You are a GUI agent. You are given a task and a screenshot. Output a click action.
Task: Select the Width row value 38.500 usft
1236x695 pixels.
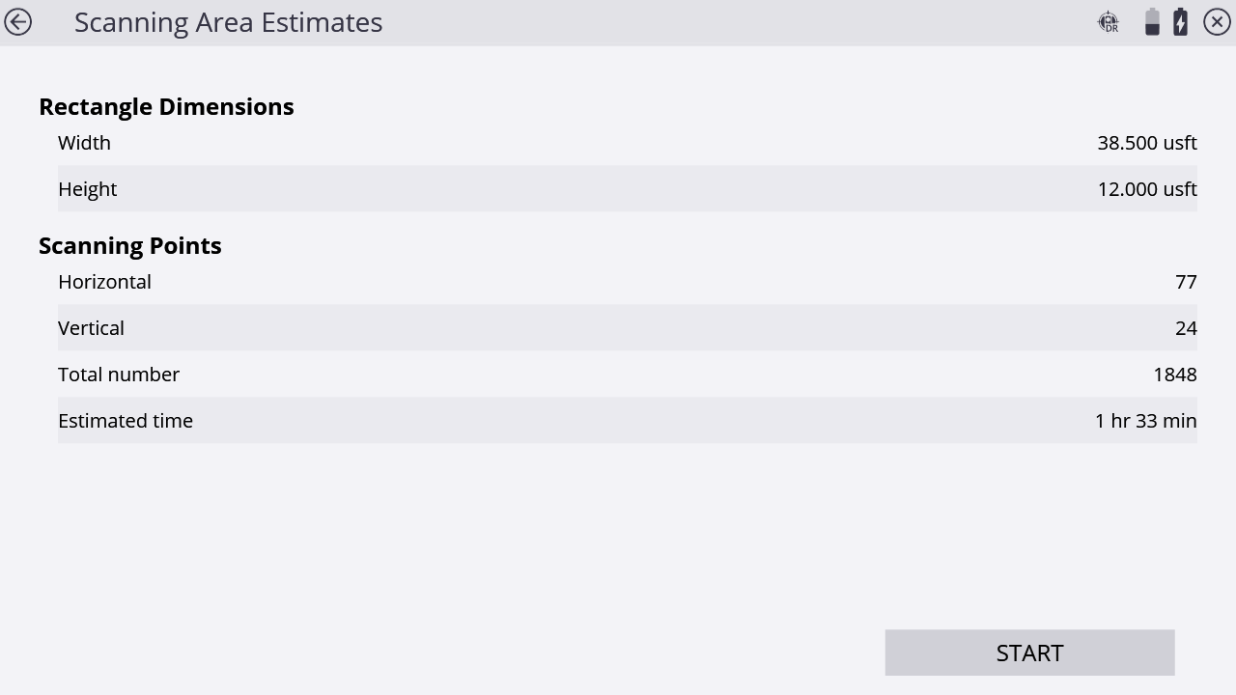pyautogui.click(x=1147, y=143)
